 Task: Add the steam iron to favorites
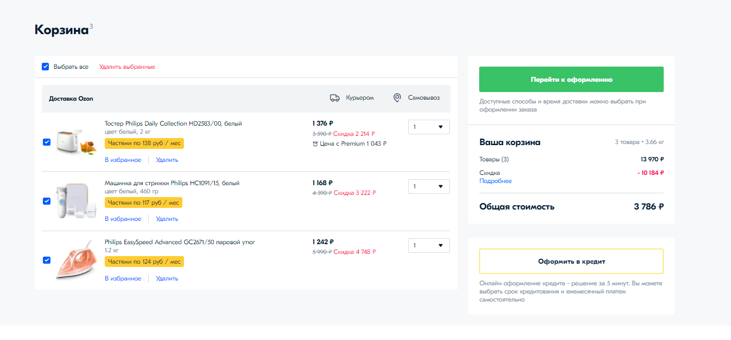(123, 278)
